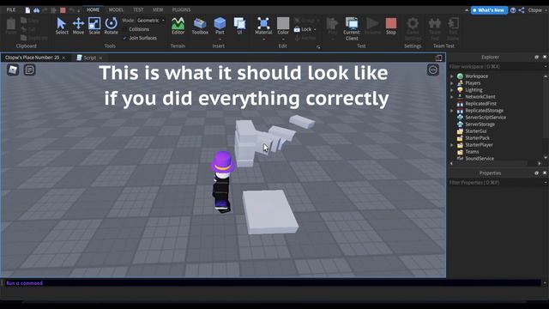549x309 pixels.
Task: Expand the Players tree node
Action: pos(452,83)
